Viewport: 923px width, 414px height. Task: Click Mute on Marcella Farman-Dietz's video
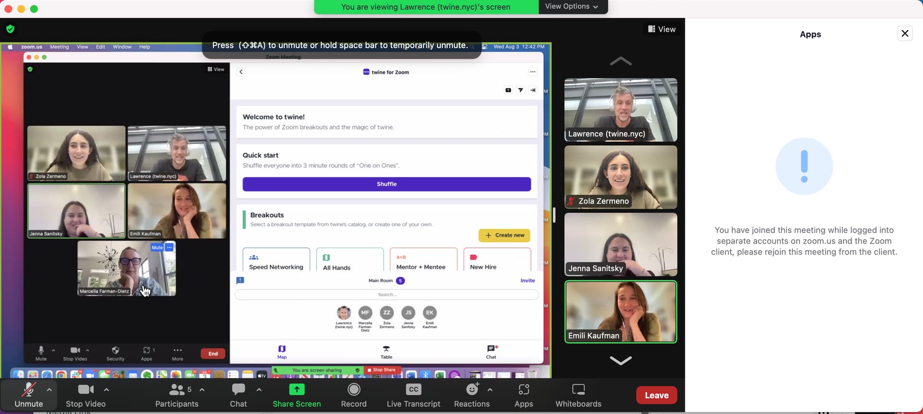(157, 247)
